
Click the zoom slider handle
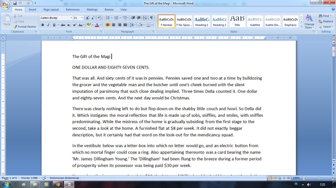[319, 178]
